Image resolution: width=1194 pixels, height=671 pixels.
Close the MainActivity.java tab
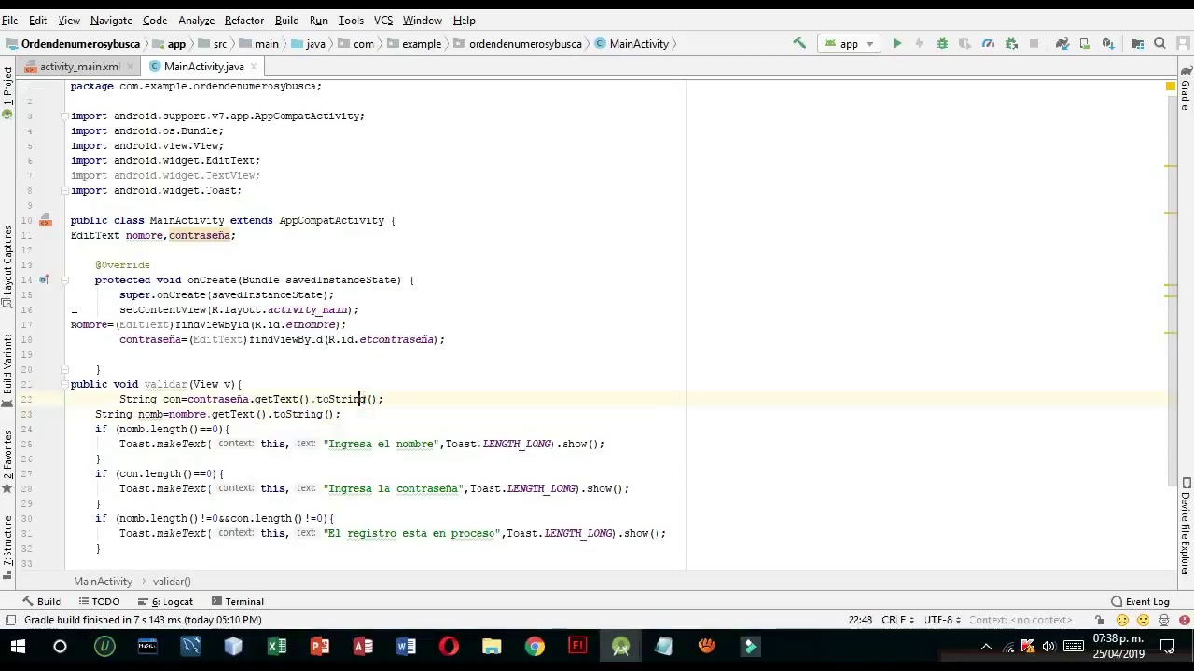coord(254,67)
